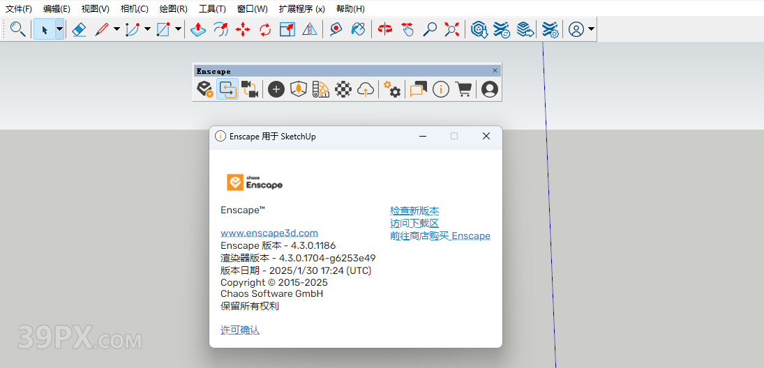
Task: Select the SketchUp Eraser tool
Action: (x=79, y=29)
